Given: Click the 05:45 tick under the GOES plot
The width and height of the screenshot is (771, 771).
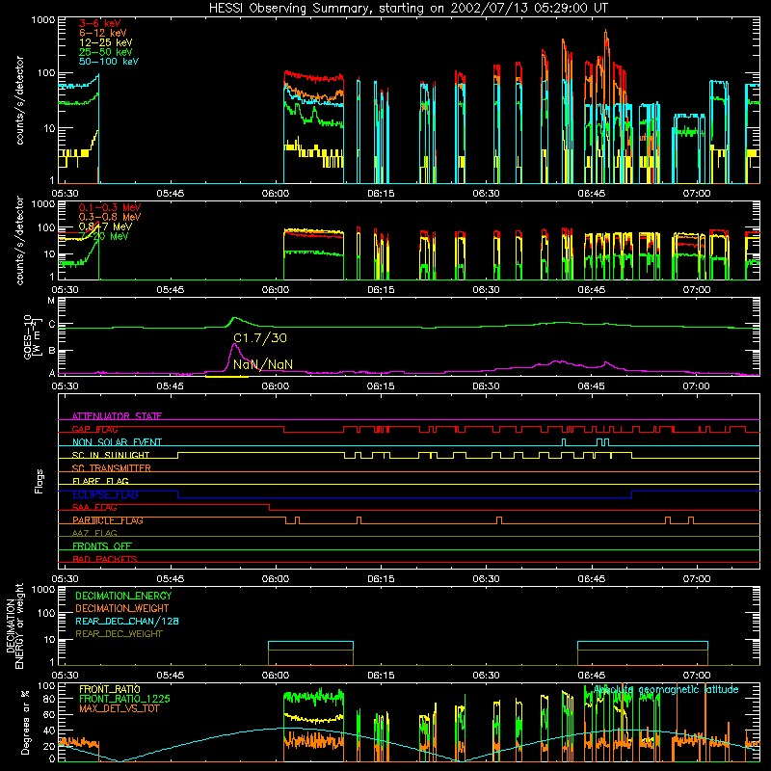Looking at the screenshot, I should 171,386.
